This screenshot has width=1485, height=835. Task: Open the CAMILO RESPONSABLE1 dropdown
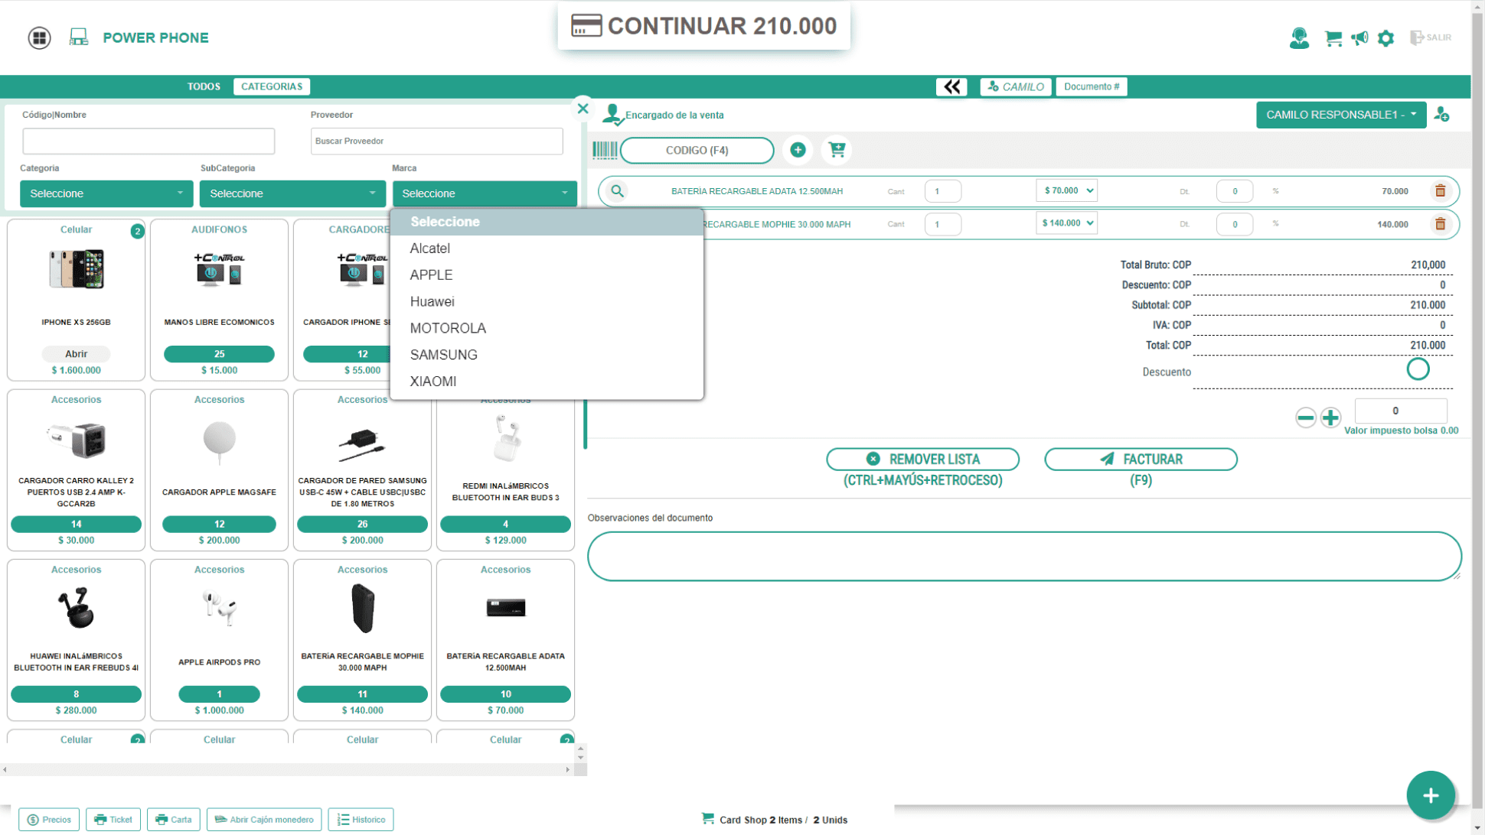point(1340,115)
